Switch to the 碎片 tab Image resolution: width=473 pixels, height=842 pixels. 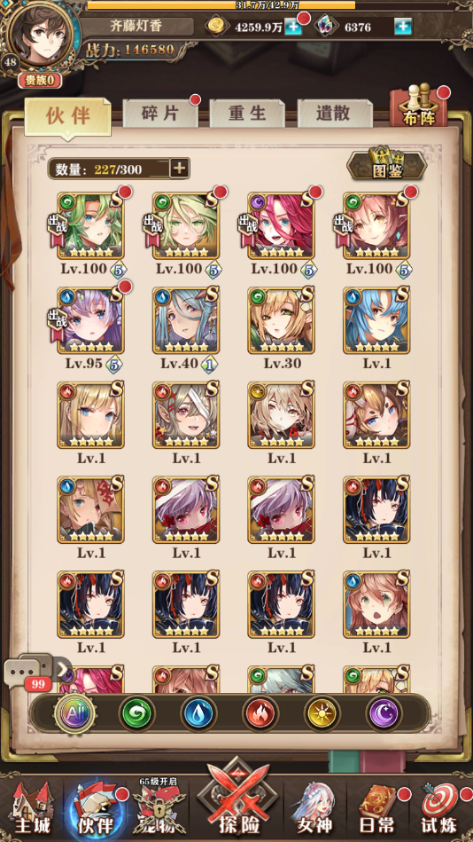point(160,114)
